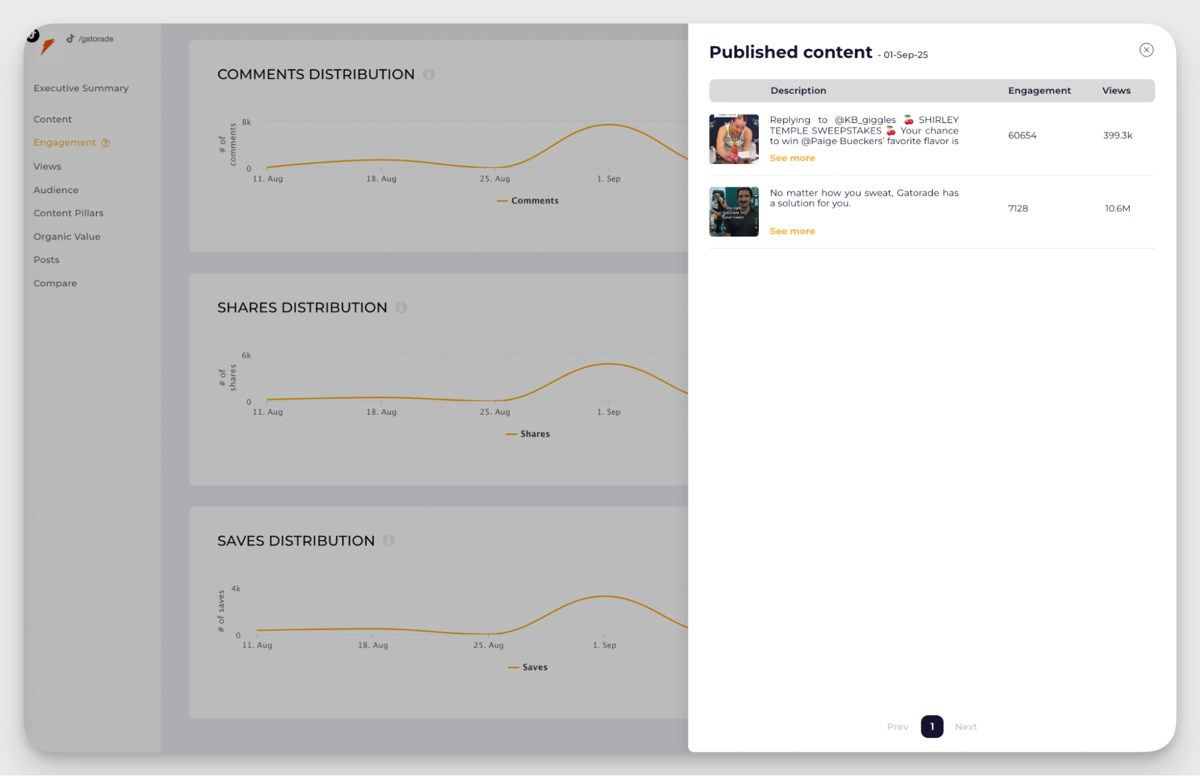Image resolution: width=1200 pixels, height=776 pixels.
Task: Open the Organic Value section
Action: click(x=67, y=236)
